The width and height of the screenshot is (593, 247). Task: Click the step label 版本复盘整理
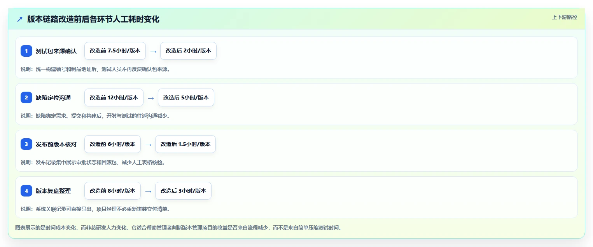(x=53, y=191)
